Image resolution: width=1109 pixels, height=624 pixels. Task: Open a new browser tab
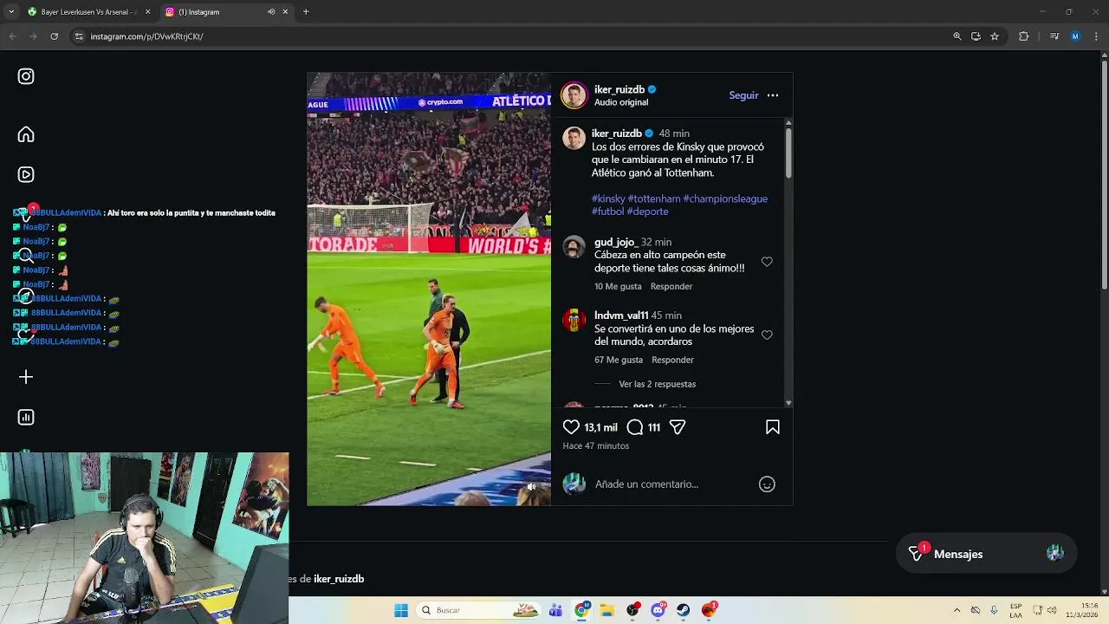click(x=306, y=12)
